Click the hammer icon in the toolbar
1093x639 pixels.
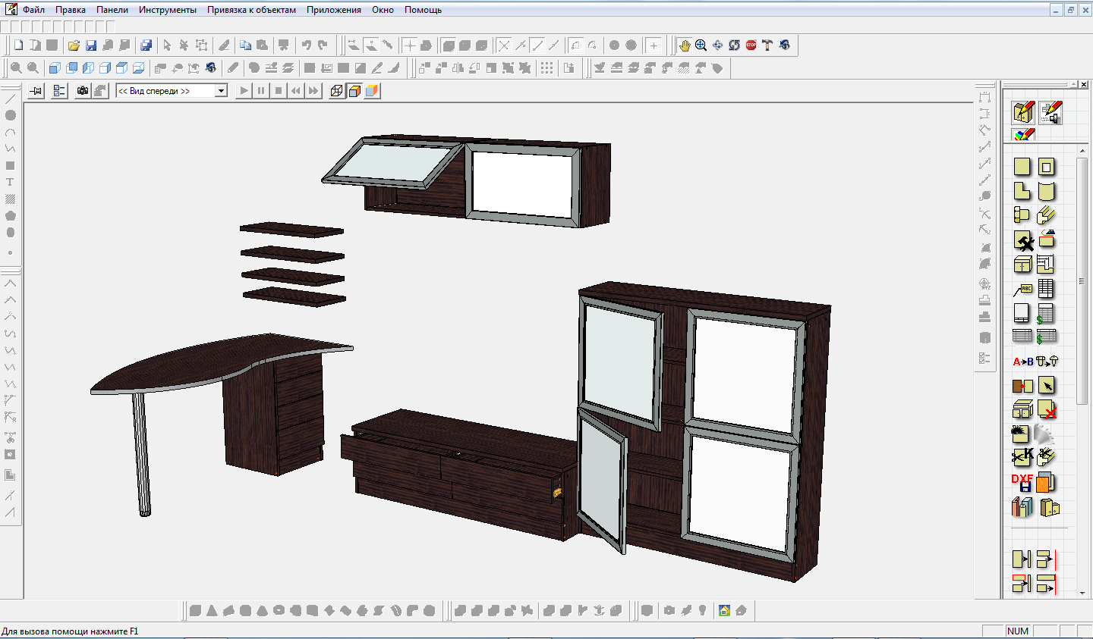[x=767, y=45]
